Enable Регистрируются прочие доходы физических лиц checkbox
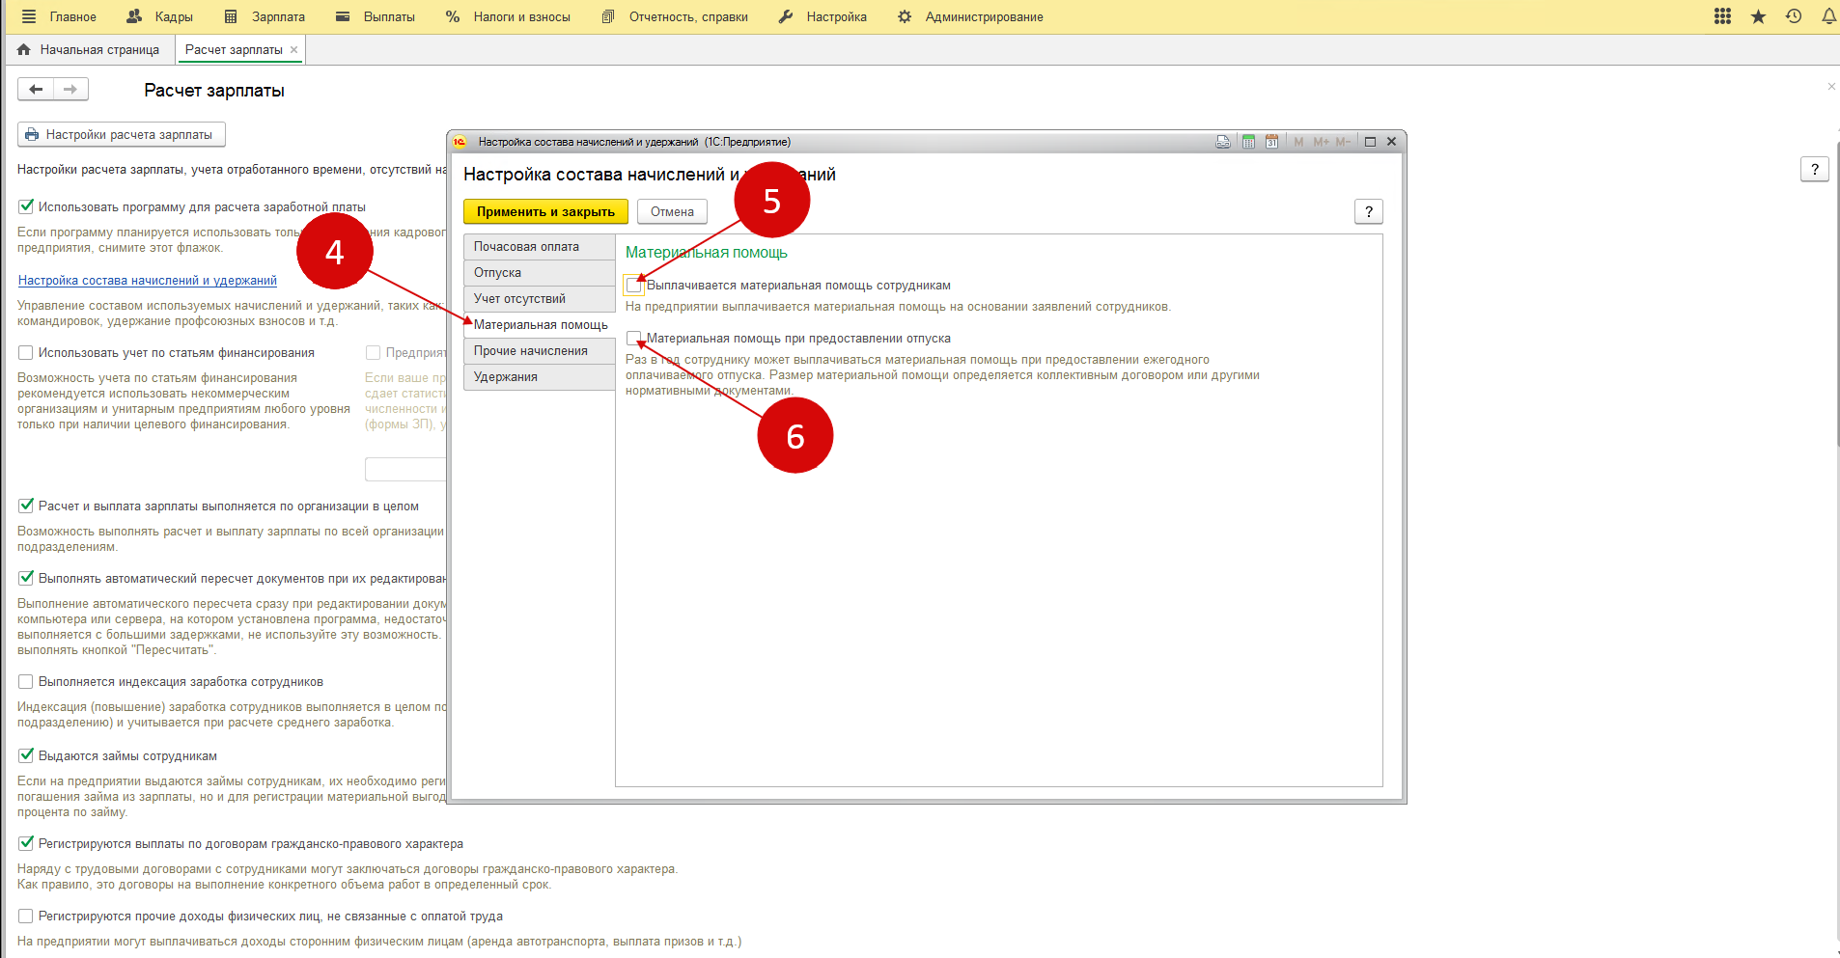This screenshot has height=958, width=1840. 26,917
